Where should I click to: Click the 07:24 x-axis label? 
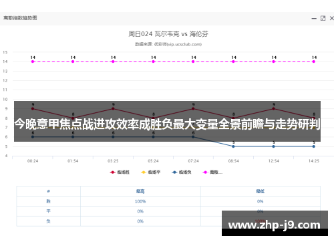click(193, 161)
